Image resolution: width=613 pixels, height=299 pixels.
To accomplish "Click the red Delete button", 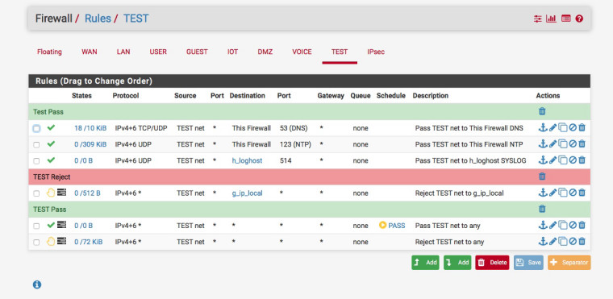I will pyautogui.click(x=492, y=263).
